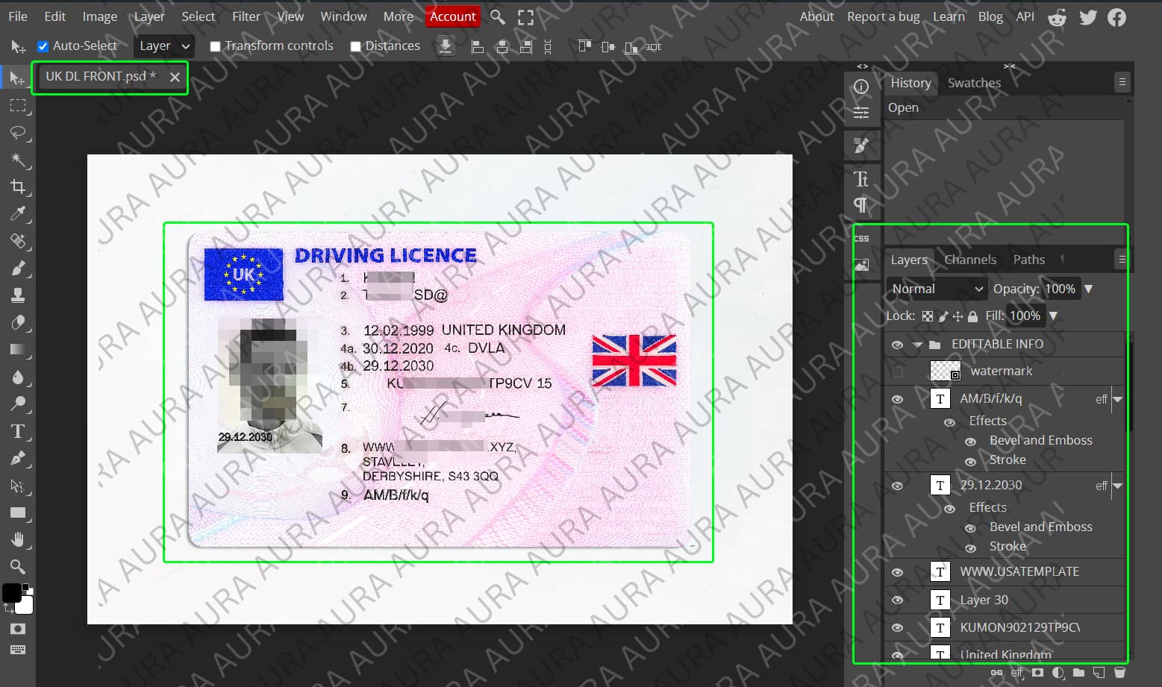
Task: Delete layer with the trash icon
Action: [1119, 673]
